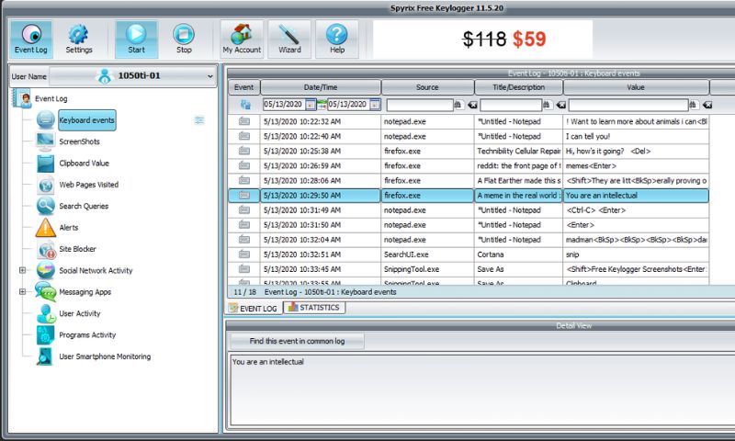
Task: Open User Smartphone Monitoring
Action: (105, 356)
